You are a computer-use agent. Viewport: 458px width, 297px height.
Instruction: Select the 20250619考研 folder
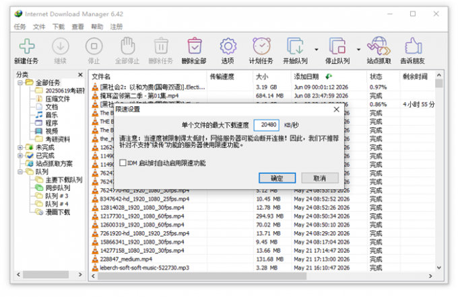point(65,91)
